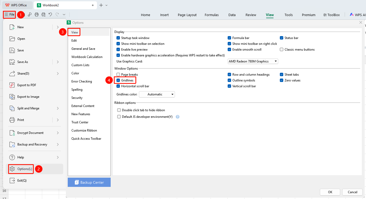Screen dimensions: 366x199
Task: Switch to the Page Layout ribbon tab
Action: (187, 15)
